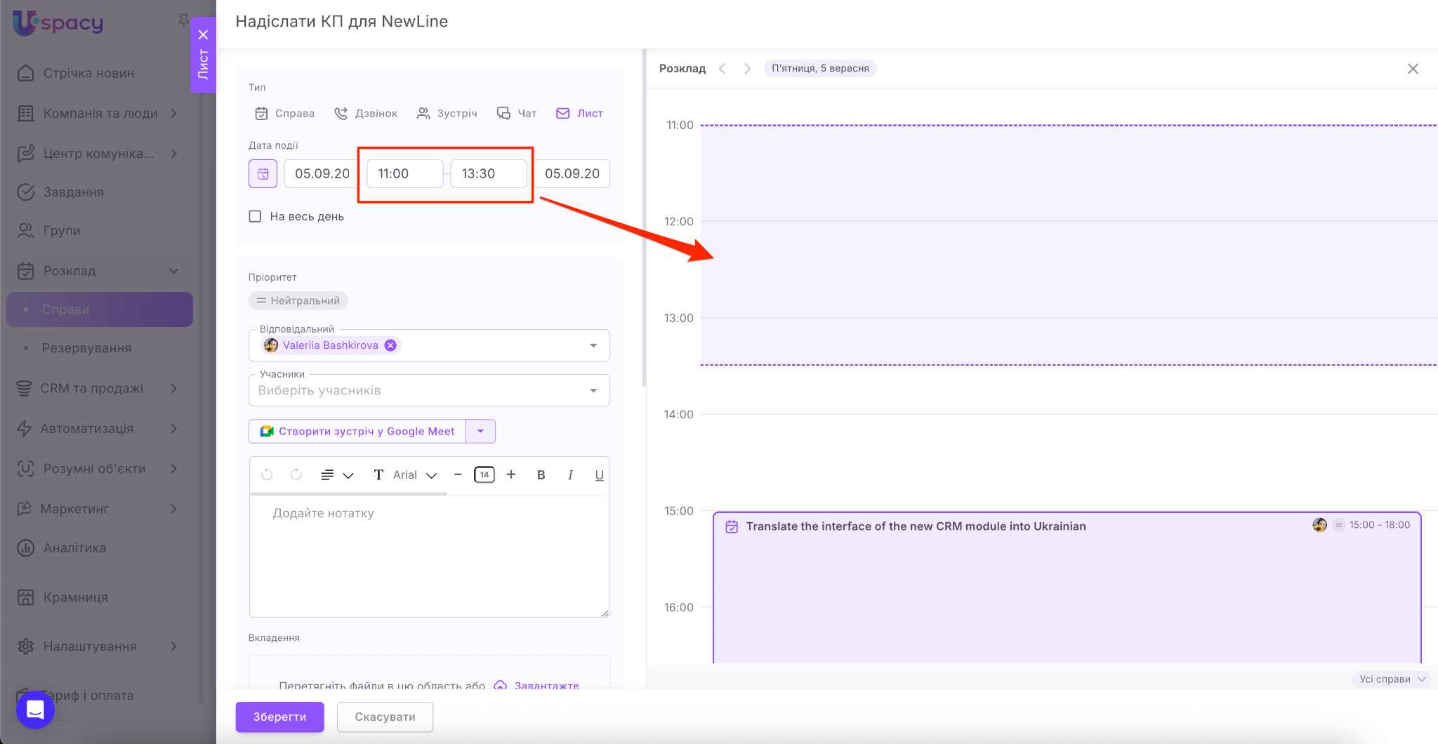Image resolution: width=1438 pixels, height=744 pixels.
Task: Click the 13:30 end time field
Action: [488, 173]
